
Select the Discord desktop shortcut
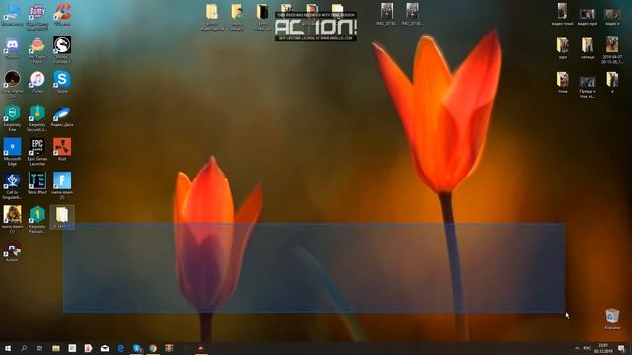click(12, 48)
